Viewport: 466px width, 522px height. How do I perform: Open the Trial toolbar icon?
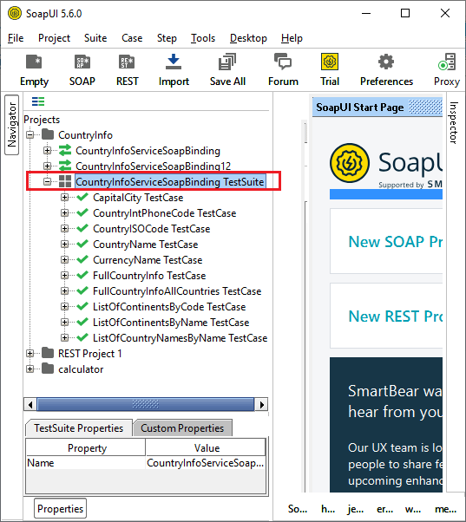[x=330, y=62]
